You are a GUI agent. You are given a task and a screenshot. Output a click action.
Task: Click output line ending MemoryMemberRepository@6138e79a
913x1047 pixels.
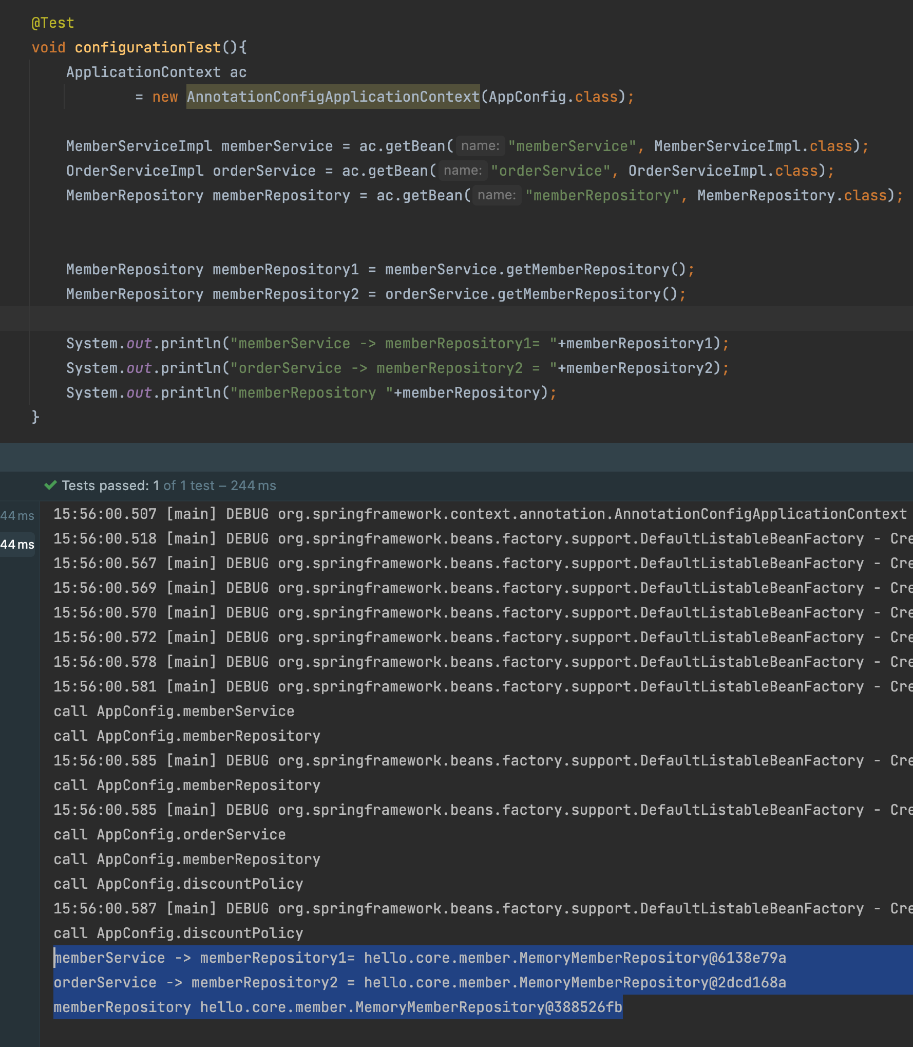coord(420,958)
